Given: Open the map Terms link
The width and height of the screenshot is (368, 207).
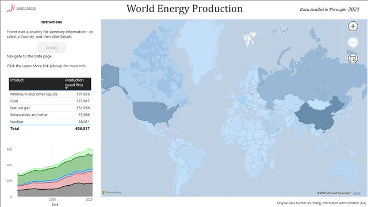Looking at the screenshot, I should (356, 193).
